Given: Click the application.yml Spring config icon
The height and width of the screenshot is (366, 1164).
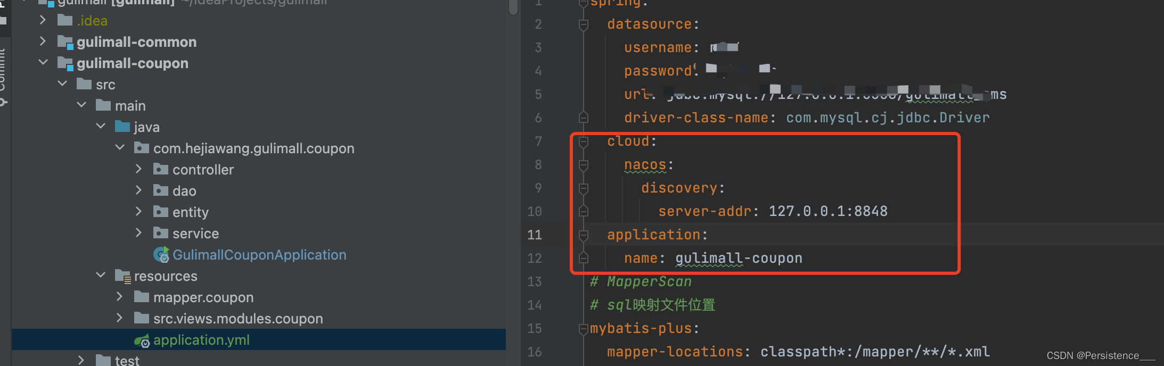Looking at the screenshot, I should coord(142,340).
